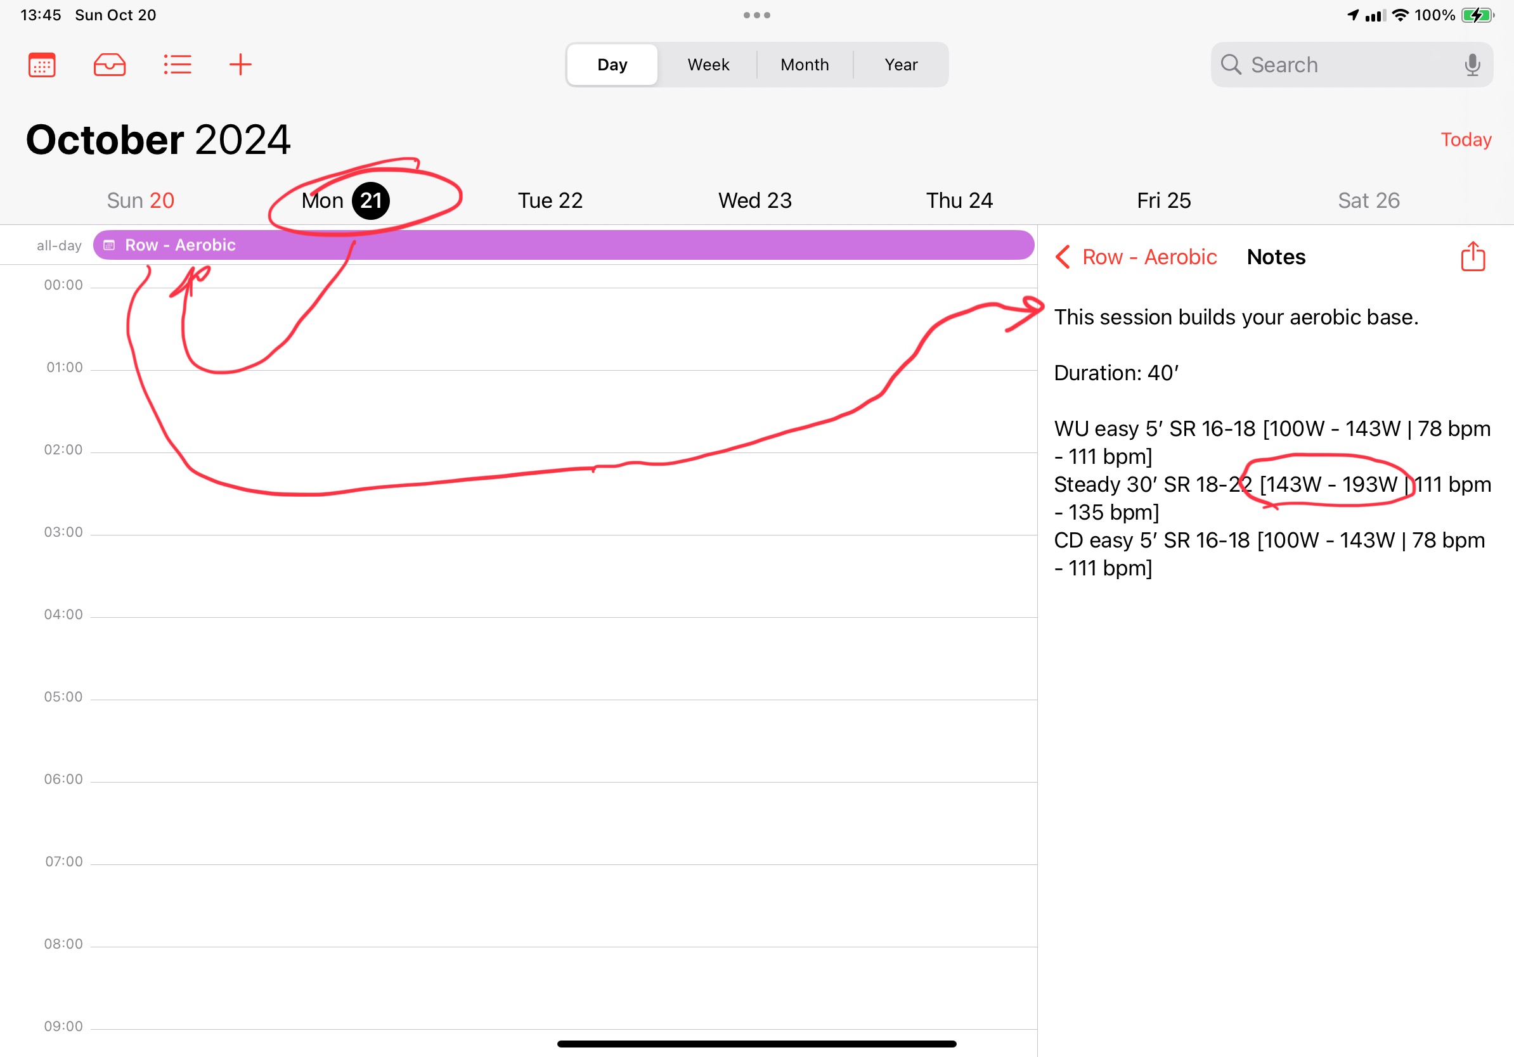Tap the 'Duration: 40′' note line
Viewport: 1514px width, 1057px height.
tap(1116, 373)
